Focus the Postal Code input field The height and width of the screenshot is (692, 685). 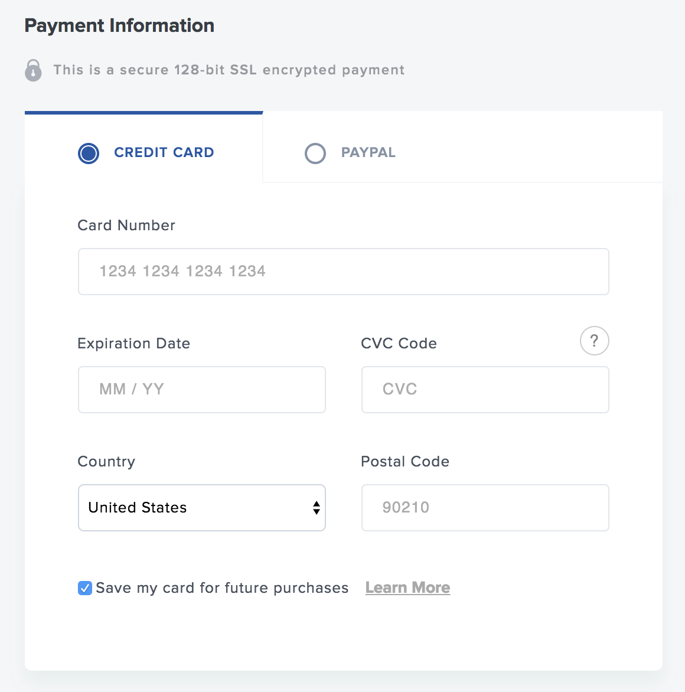click(x=485, y=508)
